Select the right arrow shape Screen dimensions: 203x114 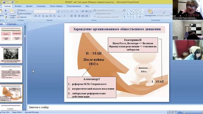coord(134,14)
